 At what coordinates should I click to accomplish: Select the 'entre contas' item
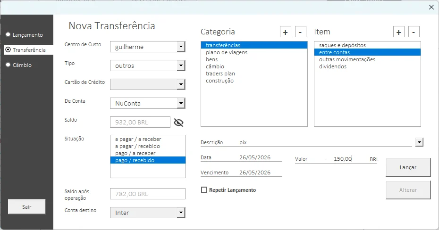[x=367, y=52]
